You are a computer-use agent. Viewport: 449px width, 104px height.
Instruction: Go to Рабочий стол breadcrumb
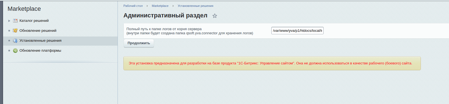tap(133, 6)
